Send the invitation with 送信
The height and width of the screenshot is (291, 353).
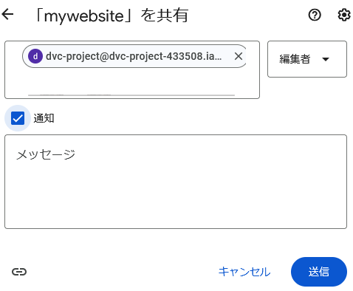(319, 272)
